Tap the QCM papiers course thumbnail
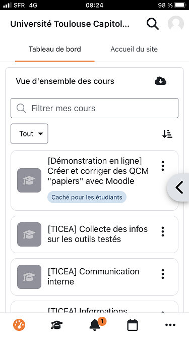189x337 pixels. coord(29,180)
